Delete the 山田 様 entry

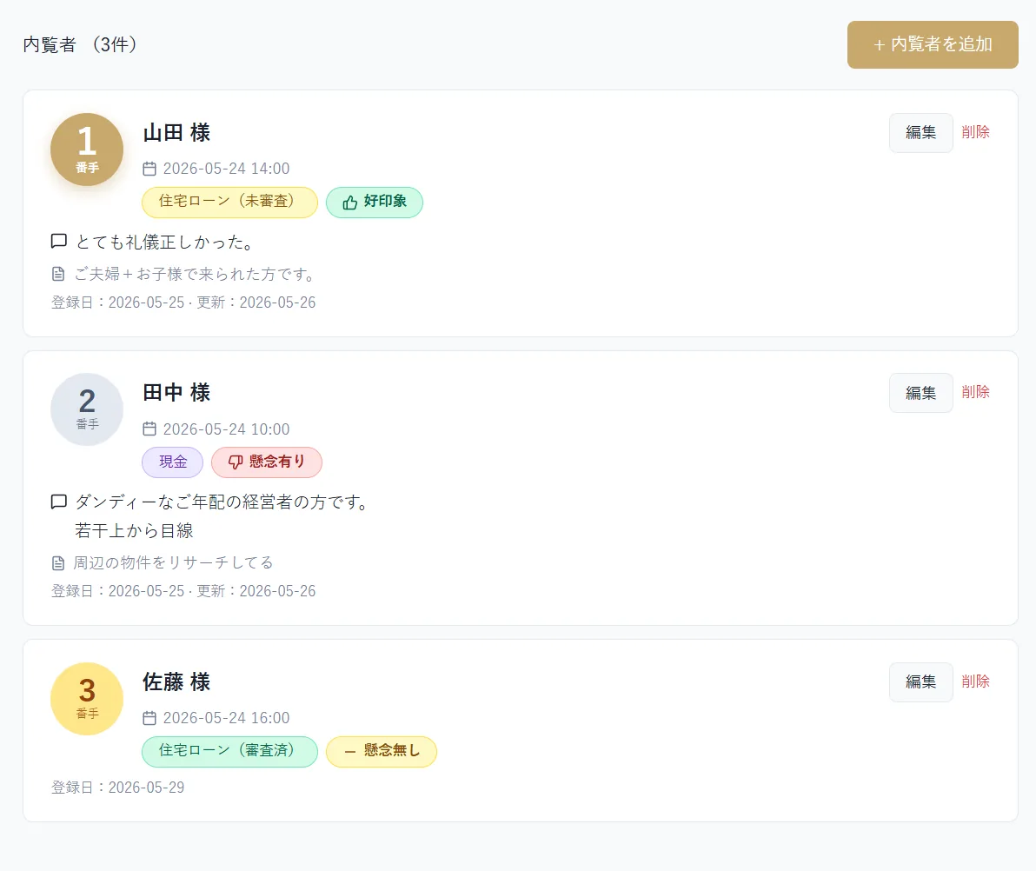(975, 132)
